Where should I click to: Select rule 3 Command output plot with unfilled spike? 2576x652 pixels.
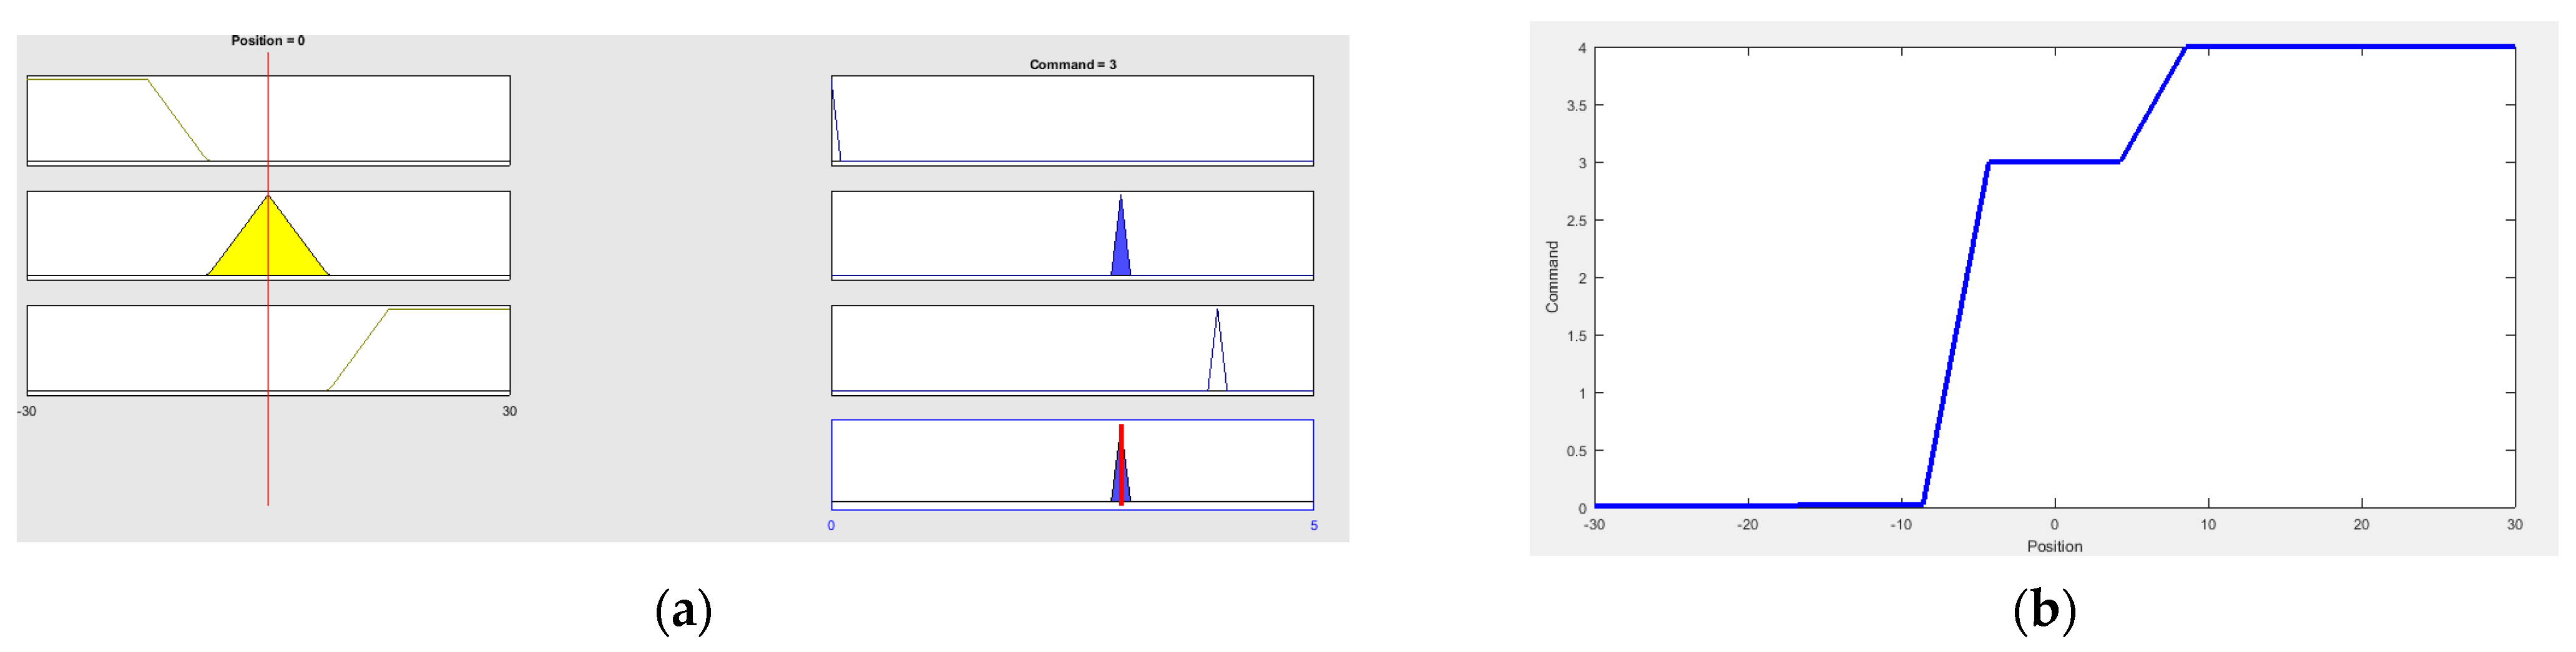tap(1072, 350)
